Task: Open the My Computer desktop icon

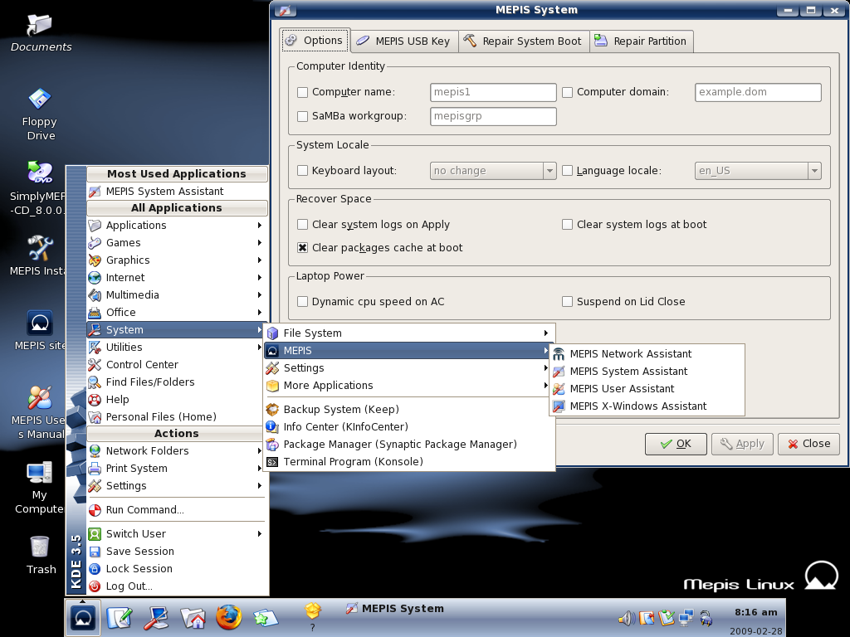Action: (39, 487)
